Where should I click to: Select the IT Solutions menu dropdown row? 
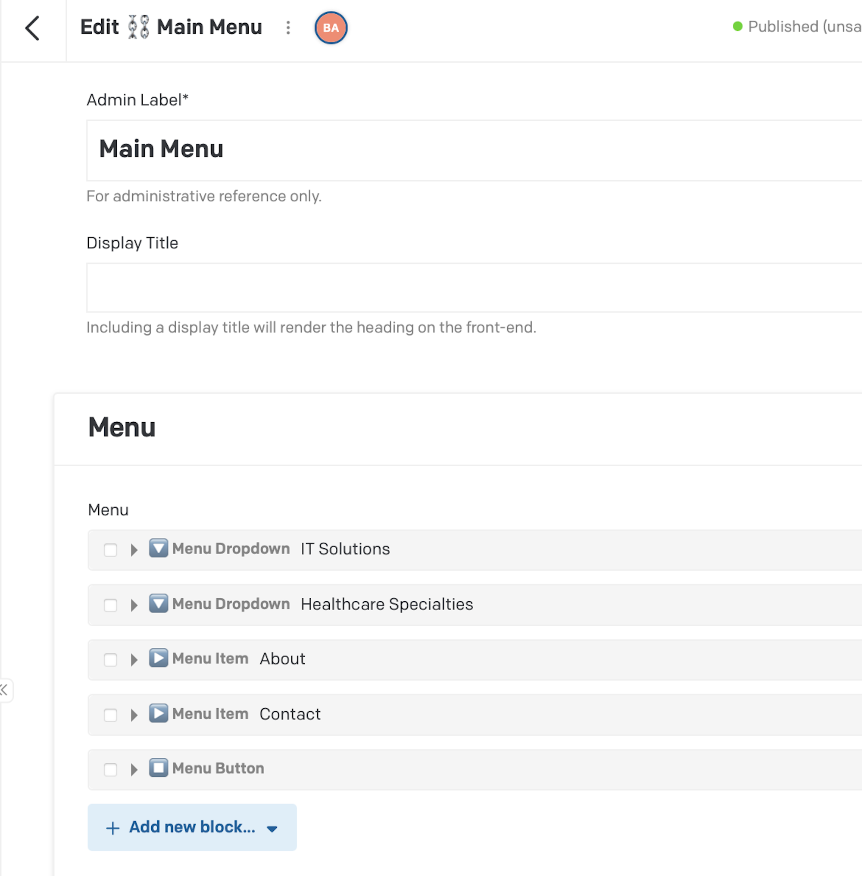coord(475,550)
